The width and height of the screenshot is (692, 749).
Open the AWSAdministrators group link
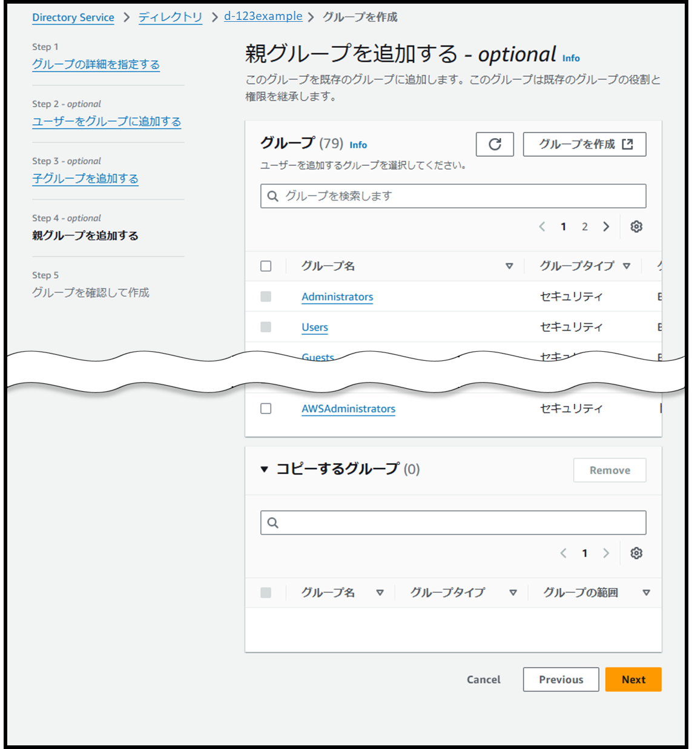349,409
